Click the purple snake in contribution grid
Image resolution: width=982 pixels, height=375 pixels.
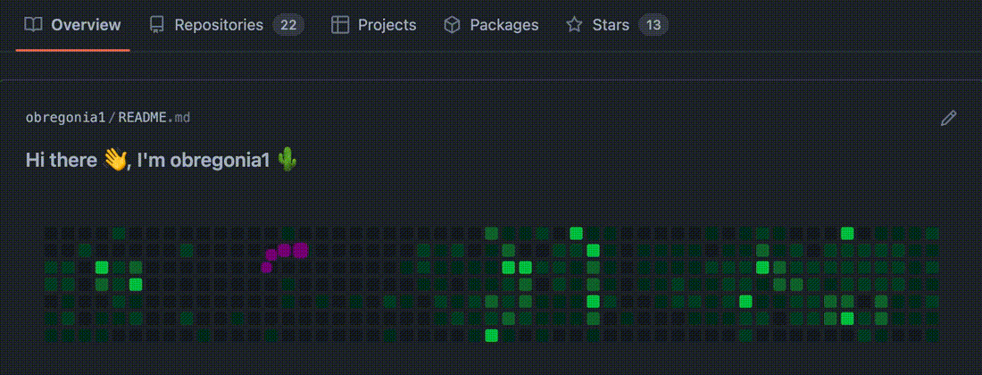(x=285, y=256)
